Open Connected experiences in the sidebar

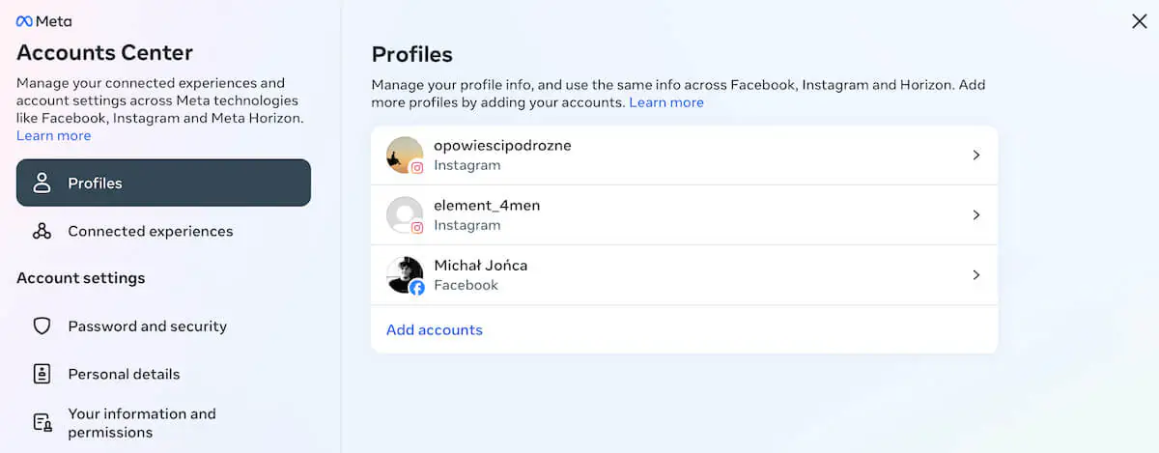(151, 232)
